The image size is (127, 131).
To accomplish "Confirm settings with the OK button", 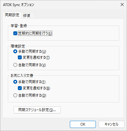I will pos(83,124).
